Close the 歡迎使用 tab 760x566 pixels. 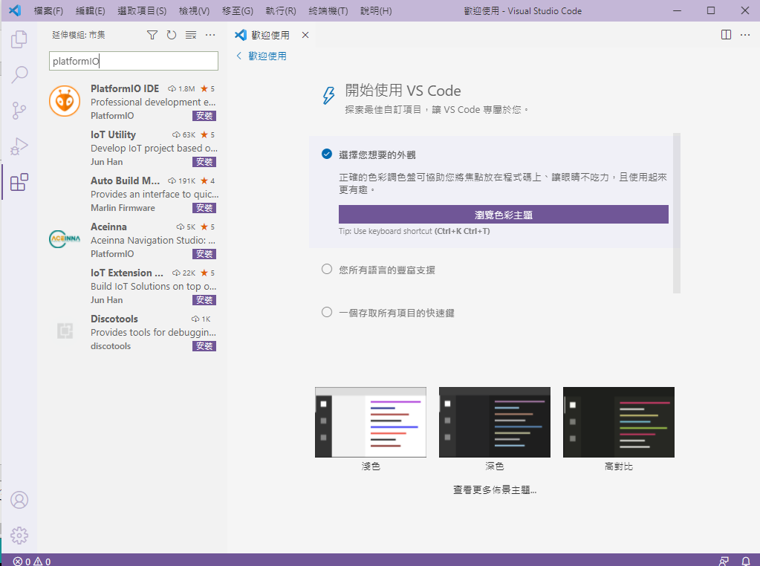click(305, 35)
